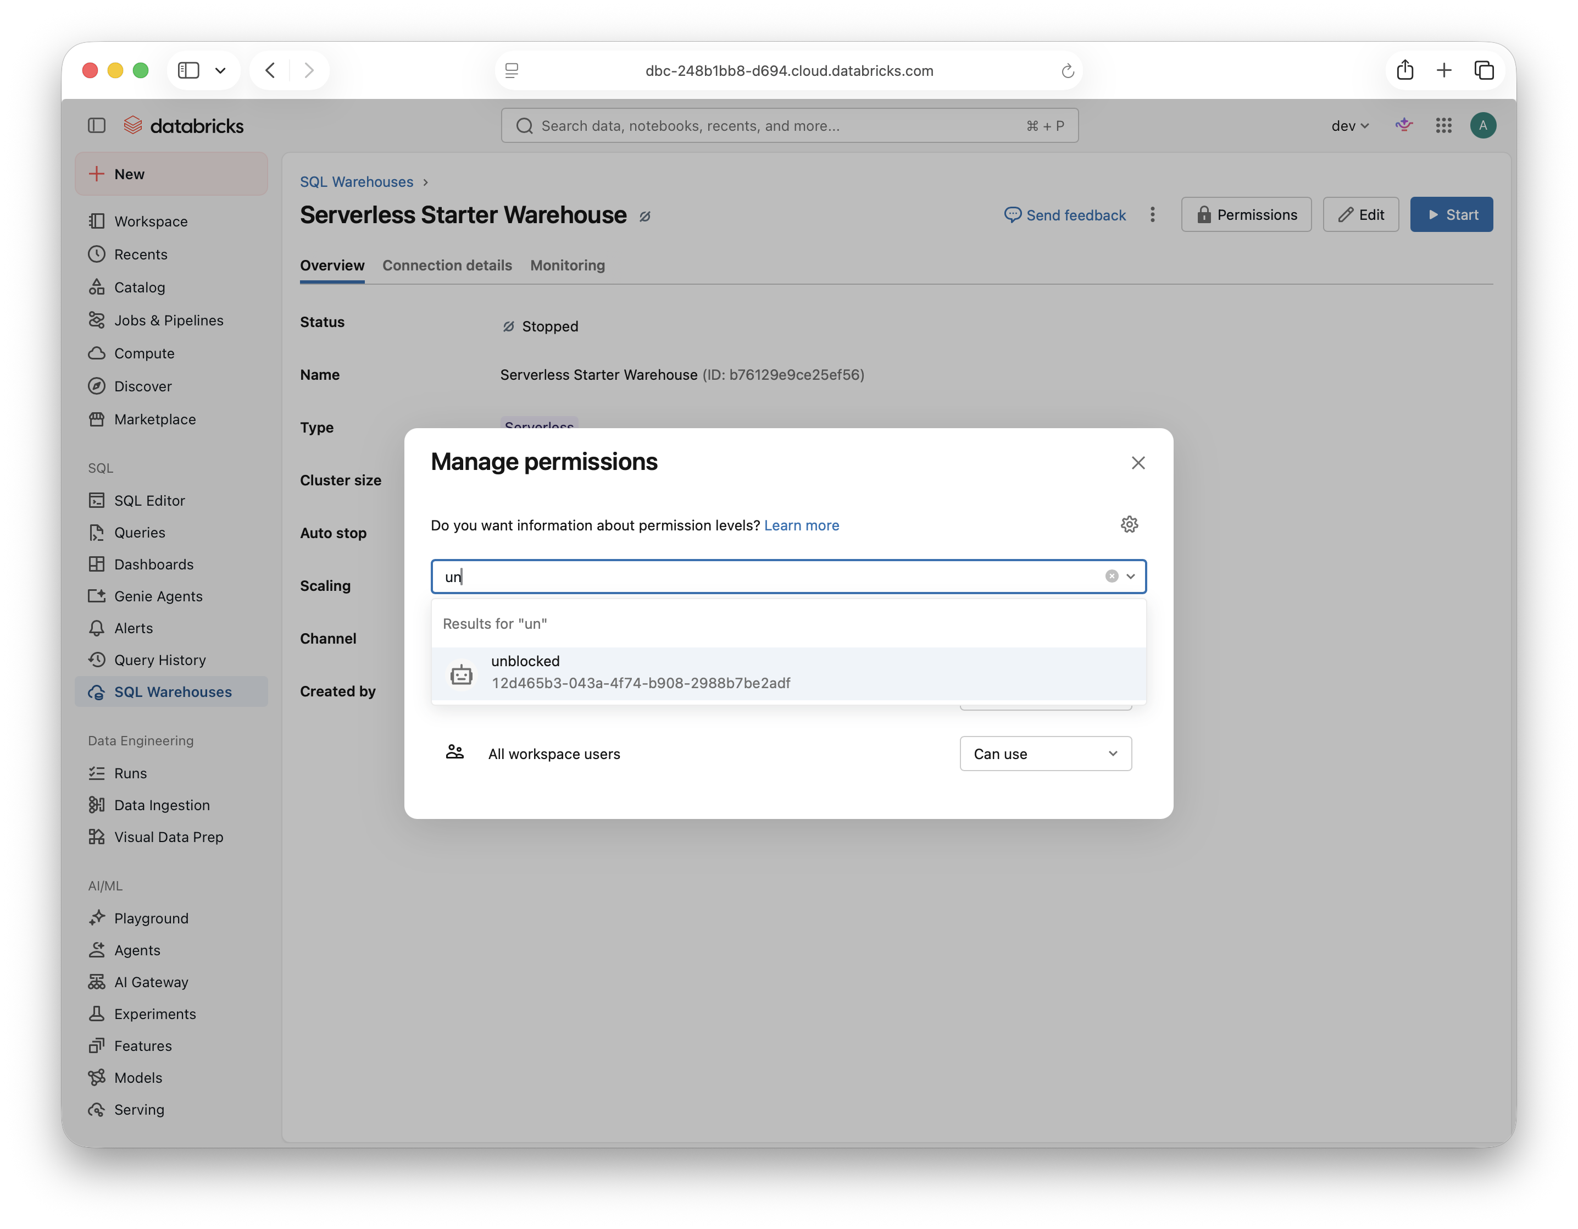Select the Overview tab
1578x1229 pixels.
(332, 265)
